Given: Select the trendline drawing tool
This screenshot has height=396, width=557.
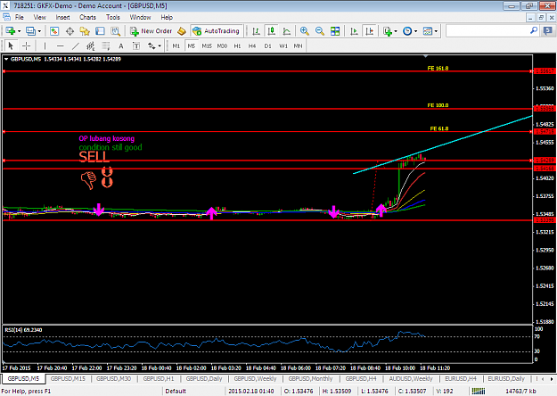Looking at the screenshot, I should [76, 45].
